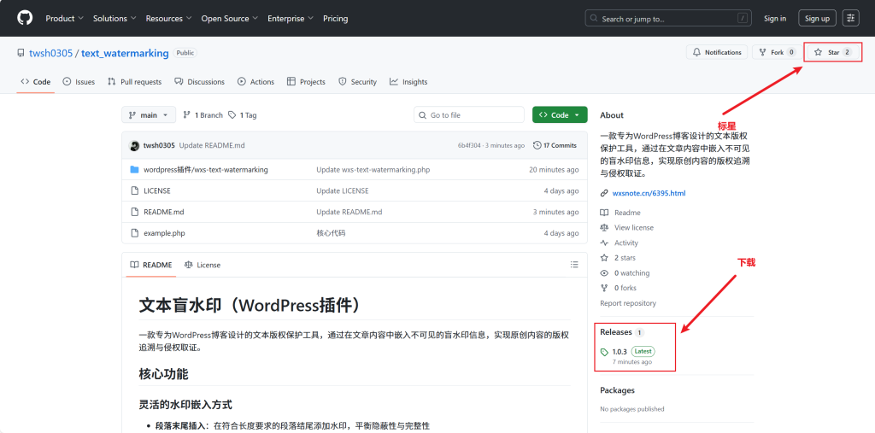The image size is (875, 433).
Task: Open the Pull requests tab
Action: [134, 82]
